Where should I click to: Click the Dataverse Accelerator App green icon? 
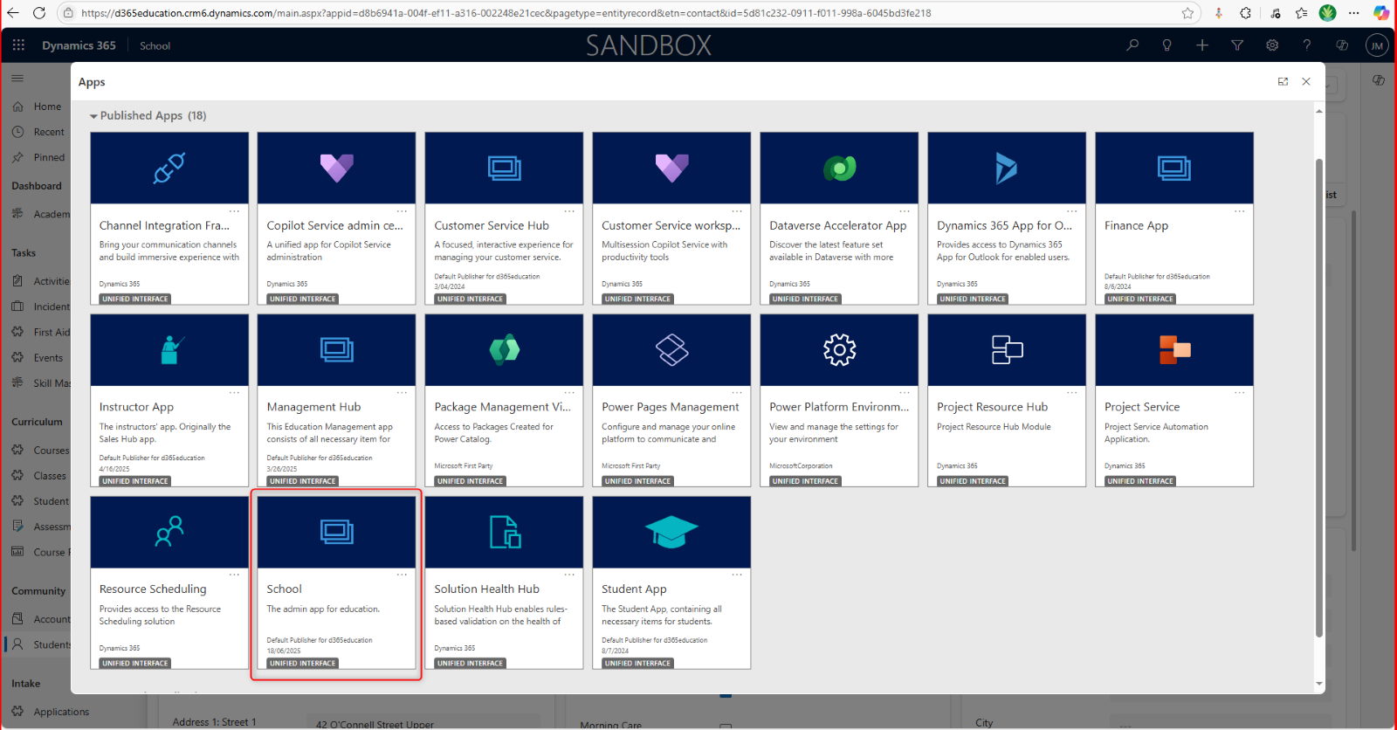click(839, 168)
